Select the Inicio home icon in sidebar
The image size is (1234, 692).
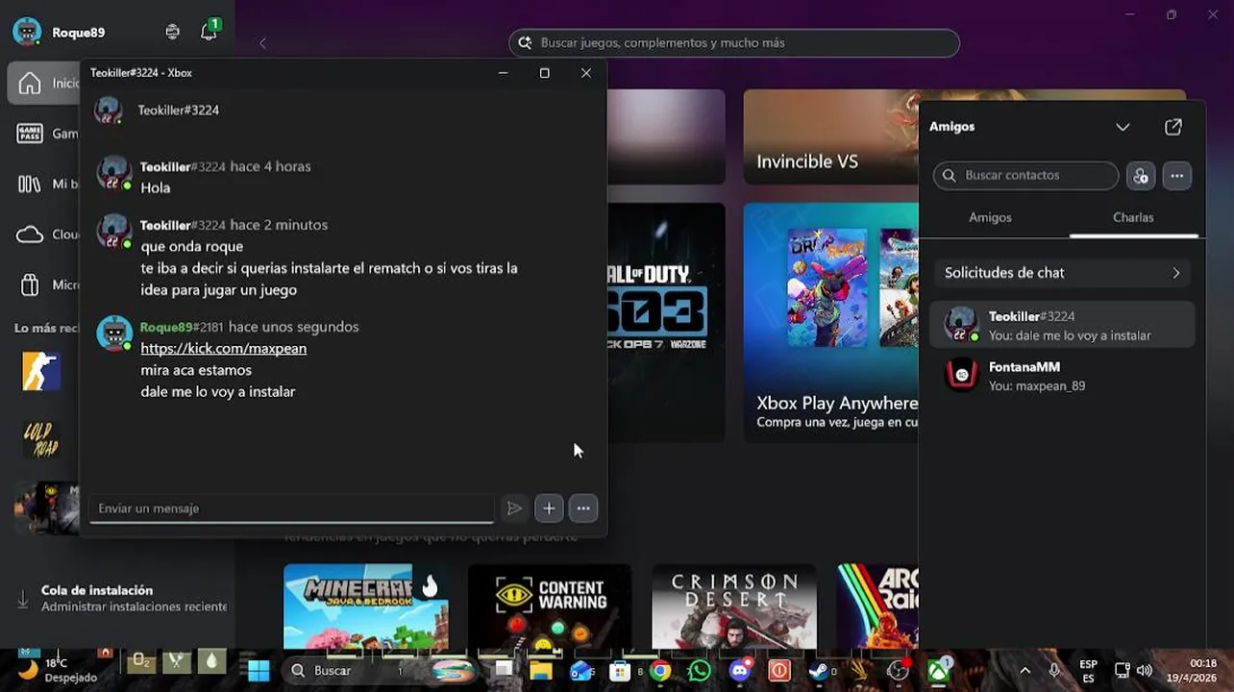coord(30,84)
